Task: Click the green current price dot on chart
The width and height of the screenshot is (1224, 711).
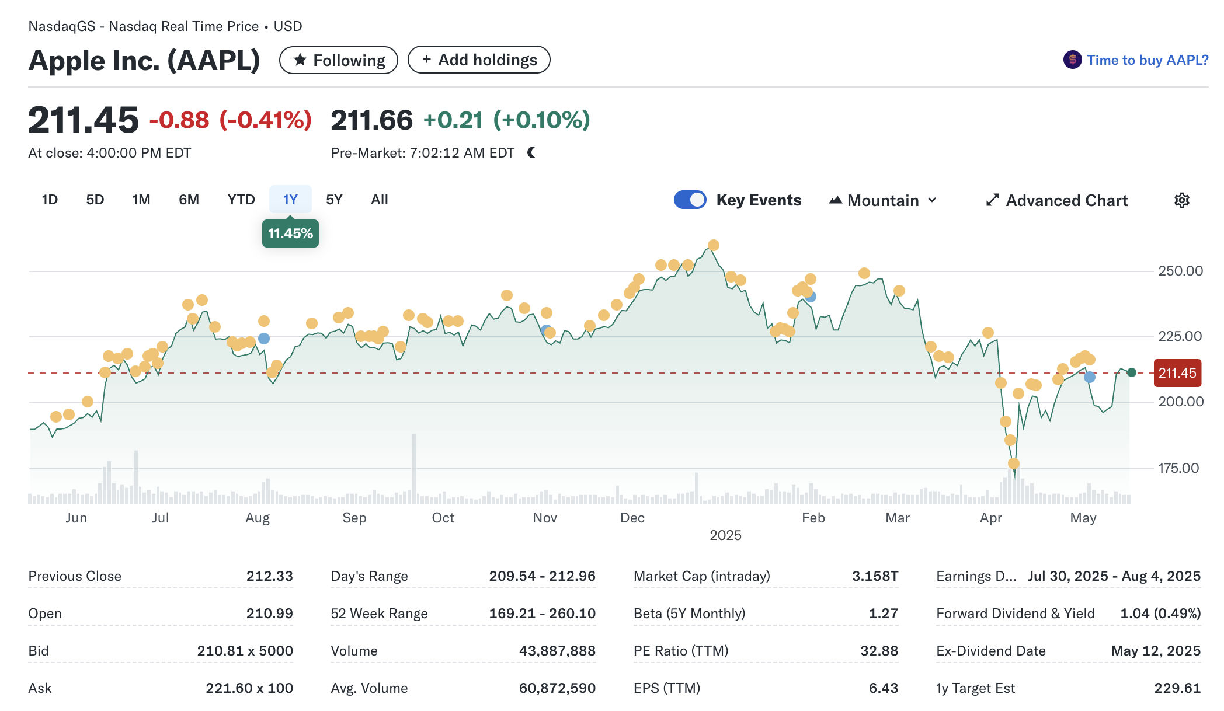Action: (1132, 372)
